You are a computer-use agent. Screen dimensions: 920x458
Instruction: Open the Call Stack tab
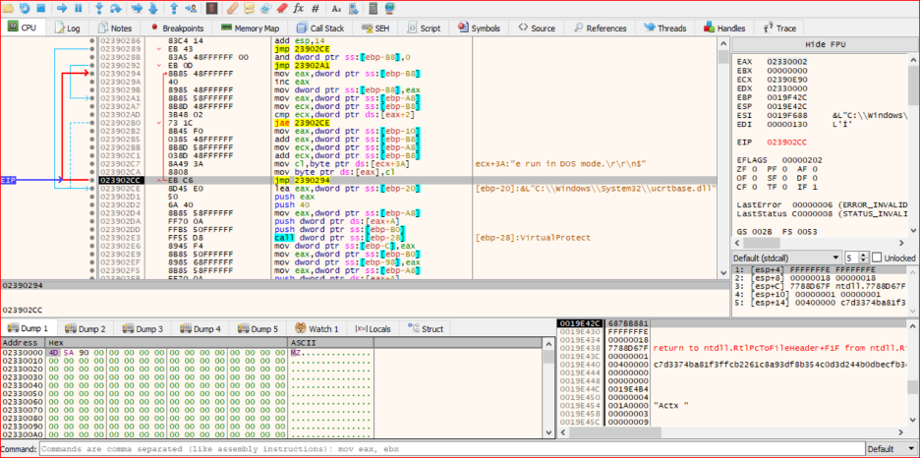pos(320,28)
